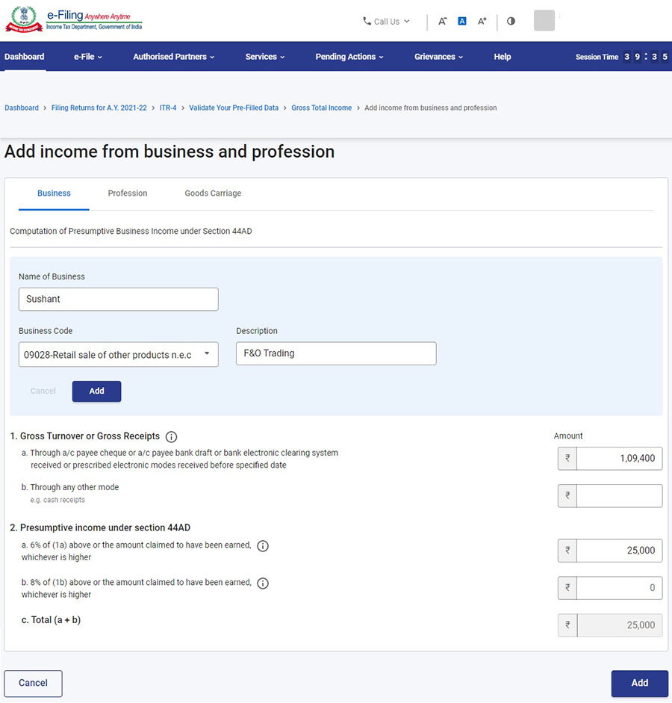Click the info icon beside 6% presumptive income
The width and height of the screenshot is (672, 703).
(x=262, y=546)
